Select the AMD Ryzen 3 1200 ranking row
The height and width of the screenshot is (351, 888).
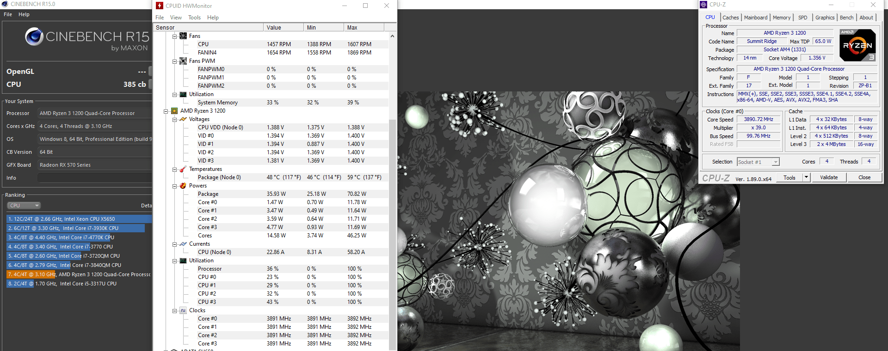[x=79, y=274]
